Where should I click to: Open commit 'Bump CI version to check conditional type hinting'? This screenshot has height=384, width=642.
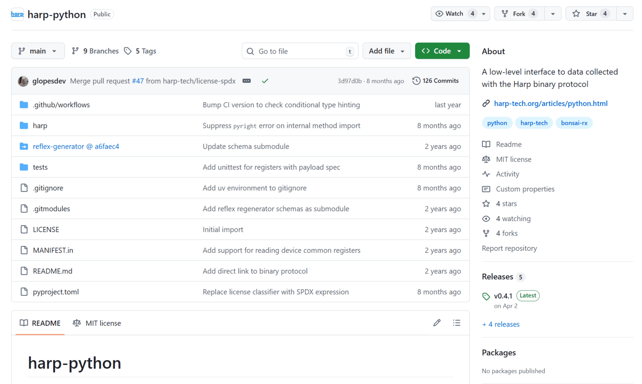281,105
